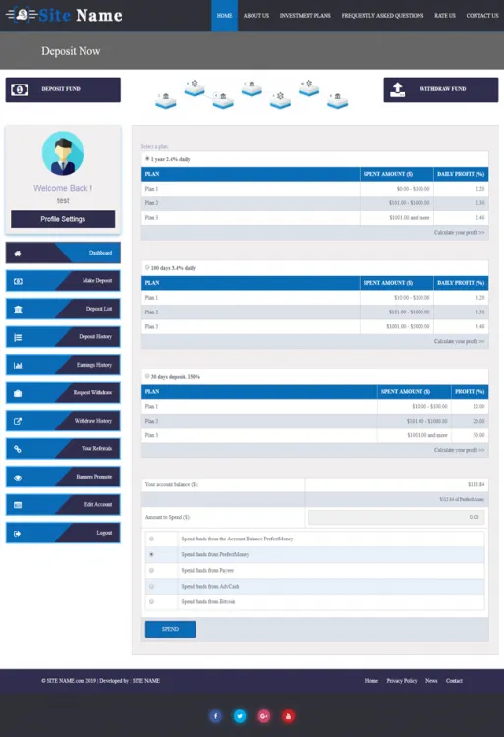
Task: Select the 1 year 2.4% daily plan
Action: [147, 159]
